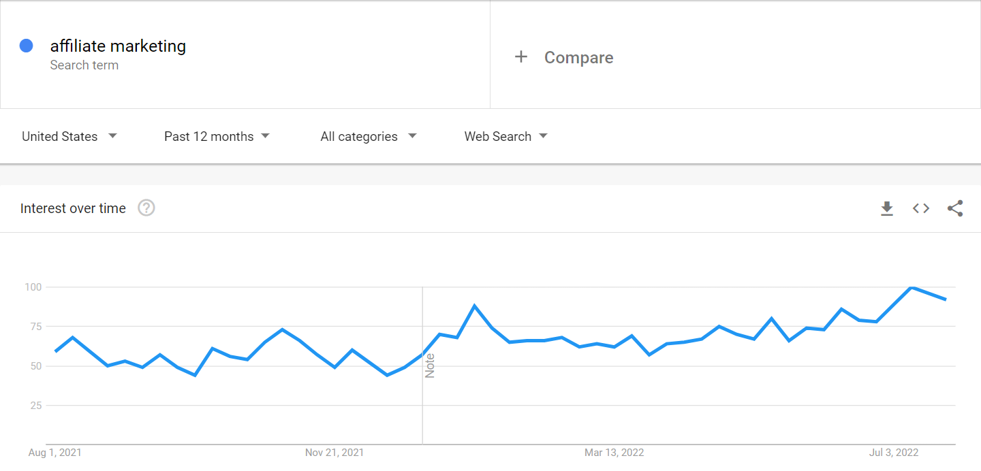The image size is (981, 471).
Task: Click the Search term subtitle text
Action: [84, 65]
